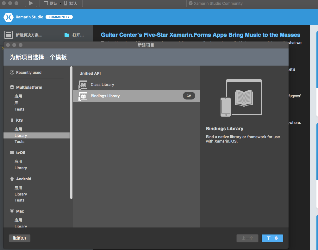Click the Mac category heading
Image resolution: width=318 pixels, height=250 pixels.
point(20,211)
